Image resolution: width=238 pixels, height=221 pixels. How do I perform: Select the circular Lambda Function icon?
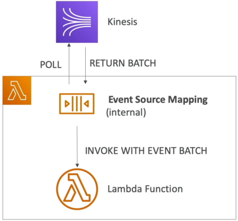77,189
